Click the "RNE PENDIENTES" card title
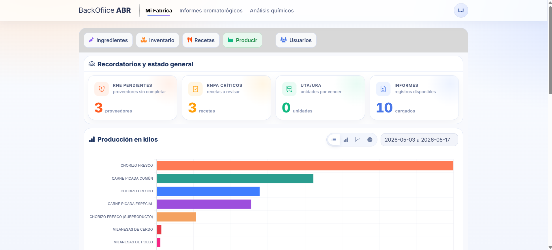 132,85
